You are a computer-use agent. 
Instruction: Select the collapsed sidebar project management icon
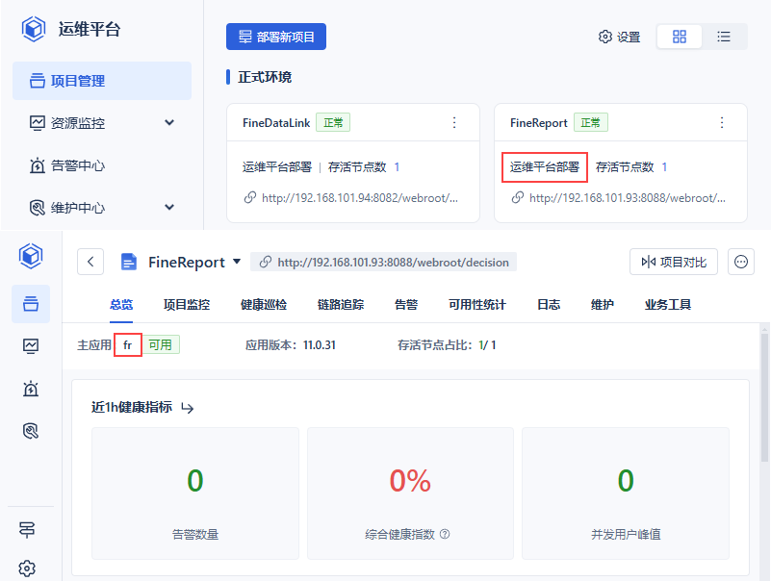(x=31, y=304)
